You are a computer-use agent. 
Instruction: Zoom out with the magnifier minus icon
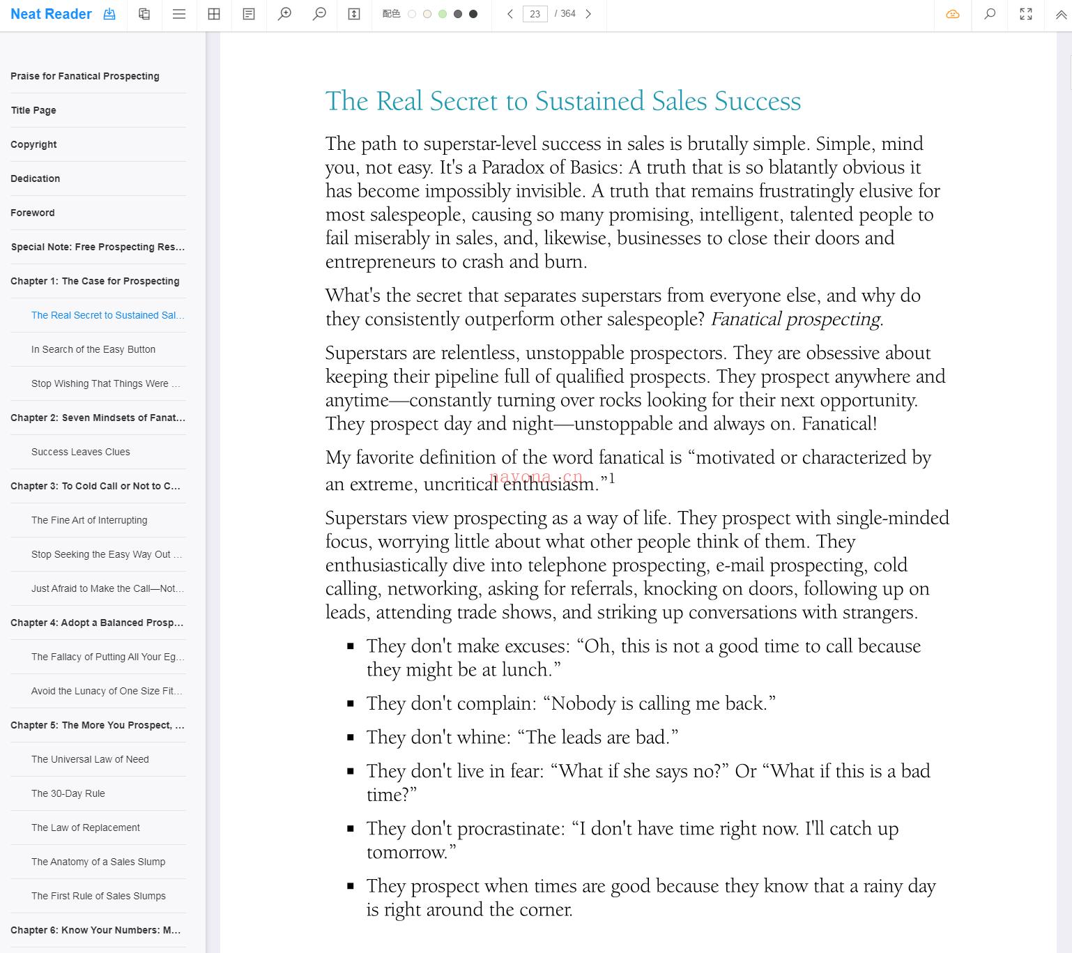[x=319, y=14]
